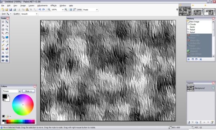216x130 pixels.
Task: Open the Units Pixels dropdown
Action: pyautogui.click(x=90, y=10)
